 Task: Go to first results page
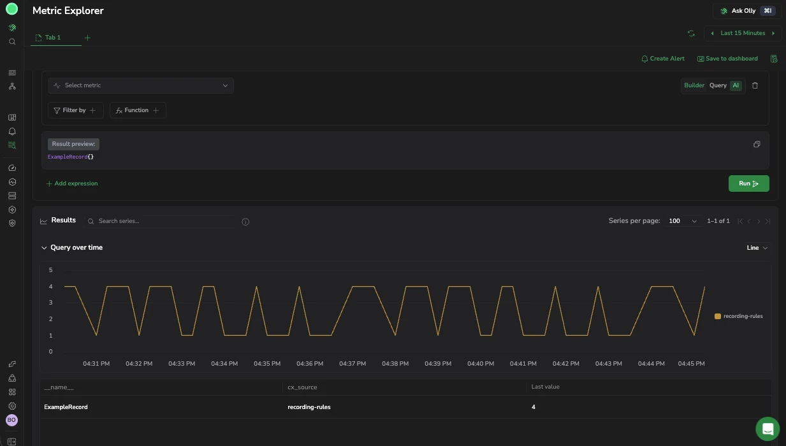pyautogui.click(x=740, y=221)
